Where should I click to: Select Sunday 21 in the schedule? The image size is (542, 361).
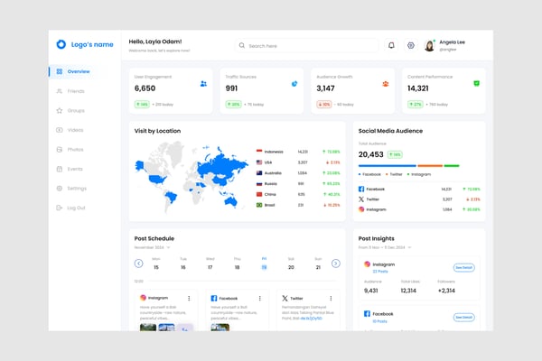[318, 264]
